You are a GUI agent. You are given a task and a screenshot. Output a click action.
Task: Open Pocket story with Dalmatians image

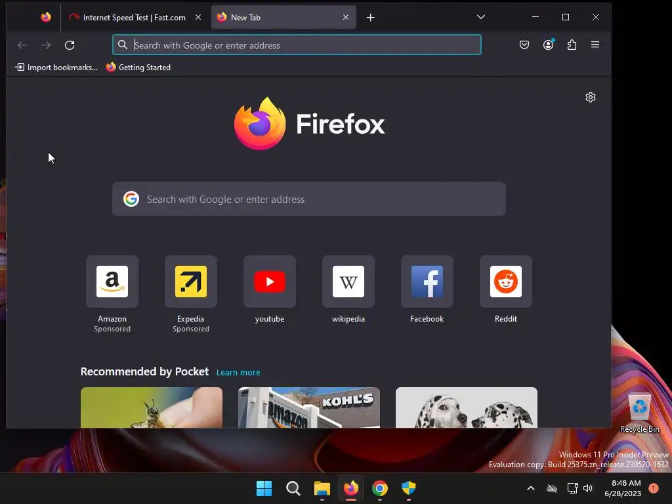pos(467,408)
